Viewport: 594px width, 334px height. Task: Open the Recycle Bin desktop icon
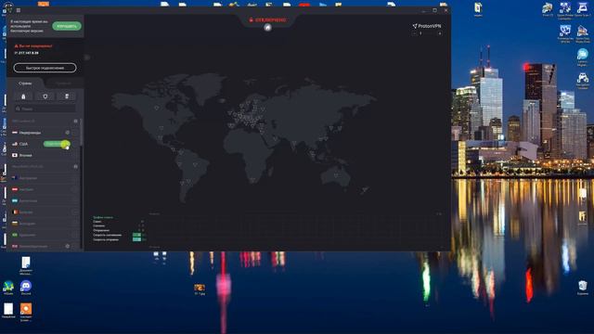click(x=583, y=288)
